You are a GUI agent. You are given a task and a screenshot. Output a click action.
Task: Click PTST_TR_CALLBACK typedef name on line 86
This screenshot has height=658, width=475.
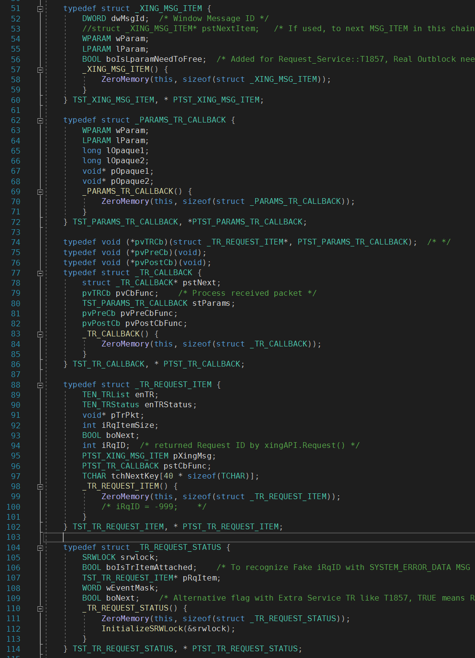pyautogui.click(x=202, y=364)
